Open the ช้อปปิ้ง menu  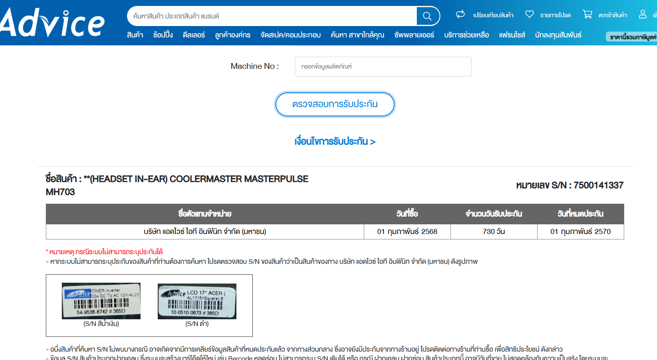(163, 35)
